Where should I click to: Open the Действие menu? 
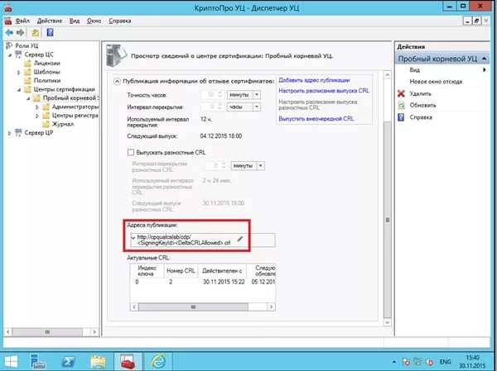pos(50,21)
